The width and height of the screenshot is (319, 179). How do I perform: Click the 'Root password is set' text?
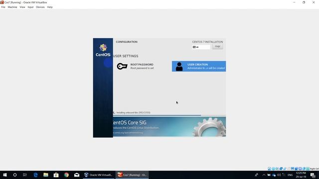[142, 68]
